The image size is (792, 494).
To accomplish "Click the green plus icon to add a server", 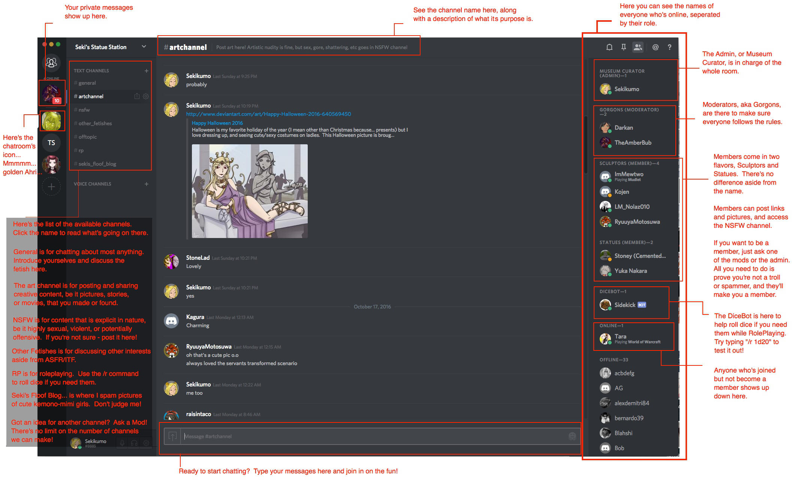I will (51, 186).
